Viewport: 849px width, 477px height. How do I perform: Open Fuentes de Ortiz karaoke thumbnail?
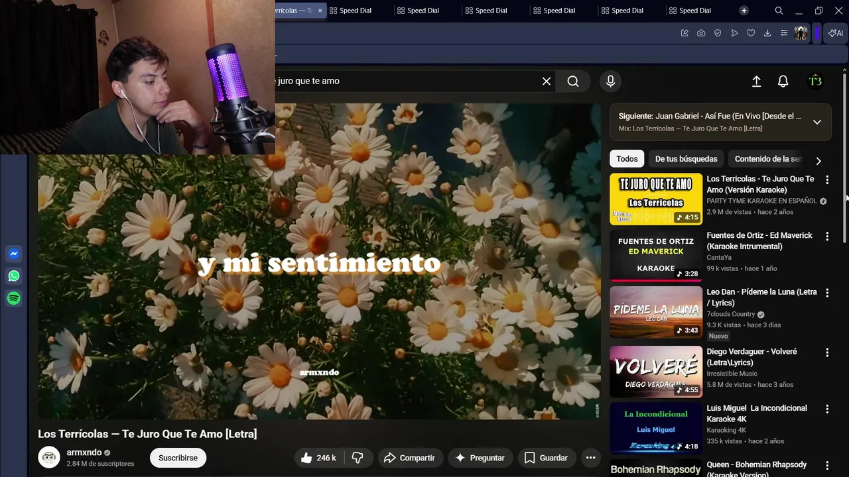coord(656,256)
